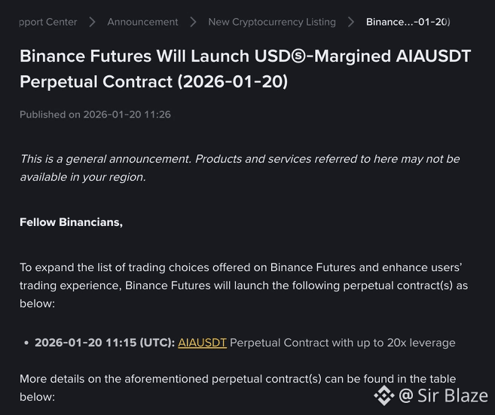Open the Support Center breadcrumb link
Image resolution: width=495 pixels, height=415 pixels.
(x=48, y=22)
